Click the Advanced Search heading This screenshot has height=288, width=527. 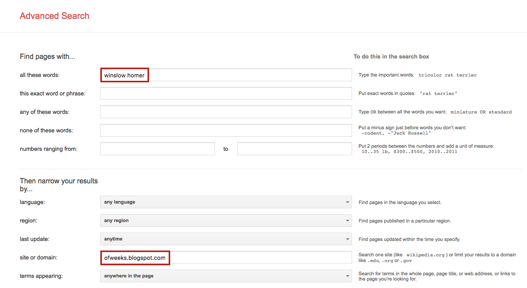(54, 16)
